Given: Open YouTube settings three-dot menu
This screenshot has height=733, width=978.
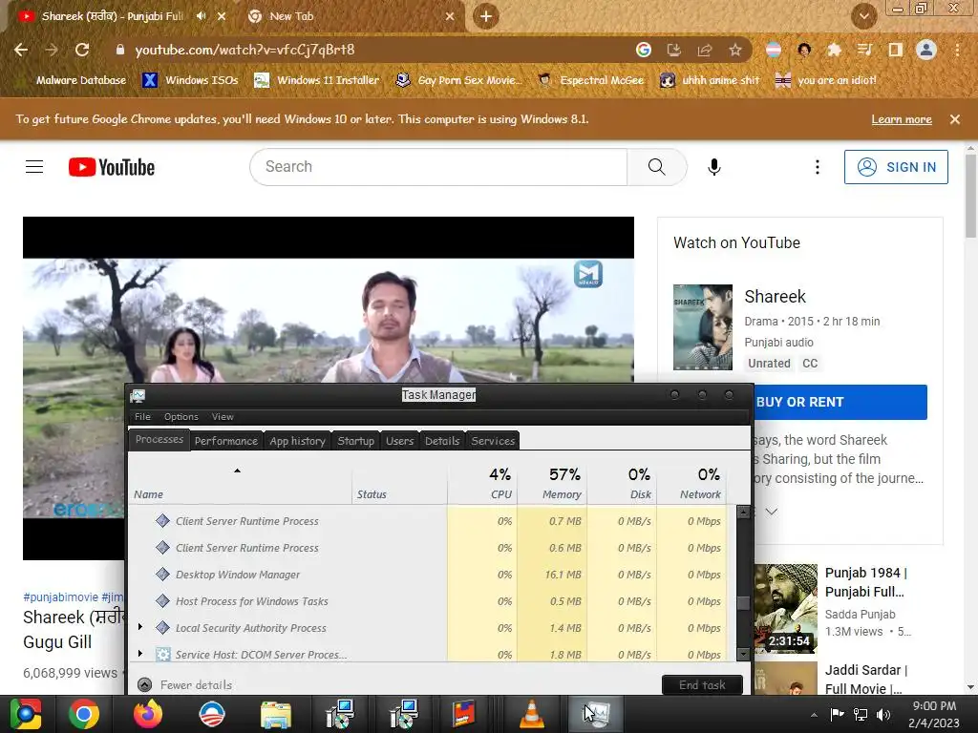Looking at the screenshot, I should [818, 167].
